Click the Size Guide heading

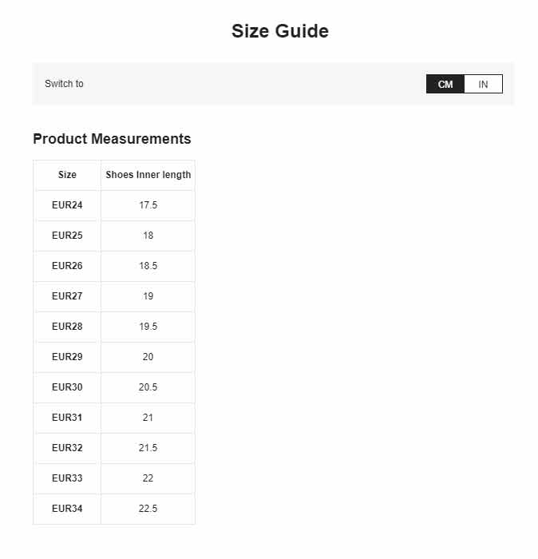point(280,31)
